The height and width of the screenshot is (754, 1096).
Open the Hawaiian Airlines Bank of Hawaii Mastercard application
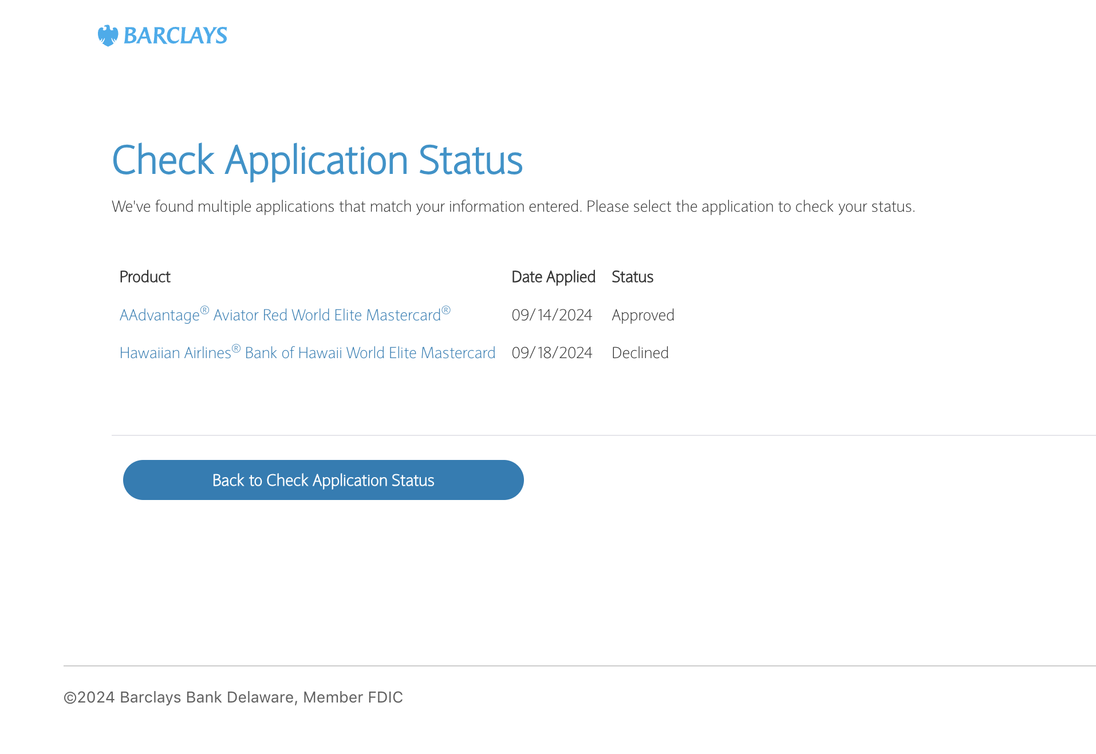307,352
